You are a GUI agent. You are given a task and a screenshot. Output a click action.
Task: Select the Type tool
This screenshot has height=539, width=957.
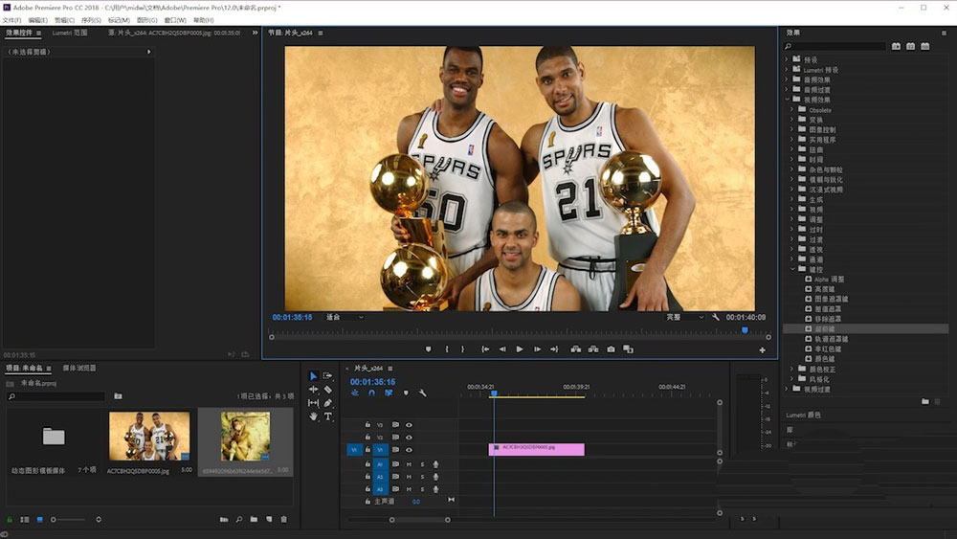328,416
